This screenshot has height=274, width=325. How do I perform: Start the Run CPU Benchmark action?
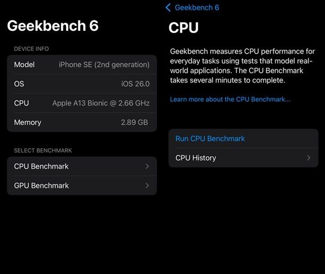[x=210, y=139]
